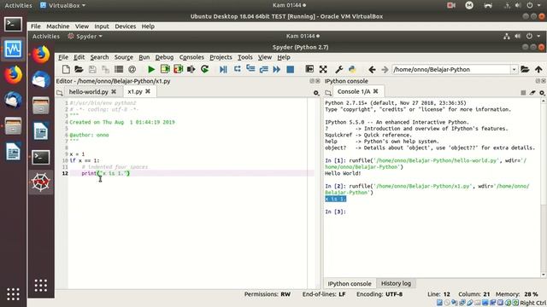Browse a working directory folder icon
The height and width of the screenshot is (307, 547).
point(525,69)
